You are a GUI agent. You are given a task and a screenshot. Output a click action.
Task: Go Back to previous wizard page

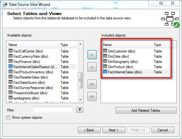(89, 130)
